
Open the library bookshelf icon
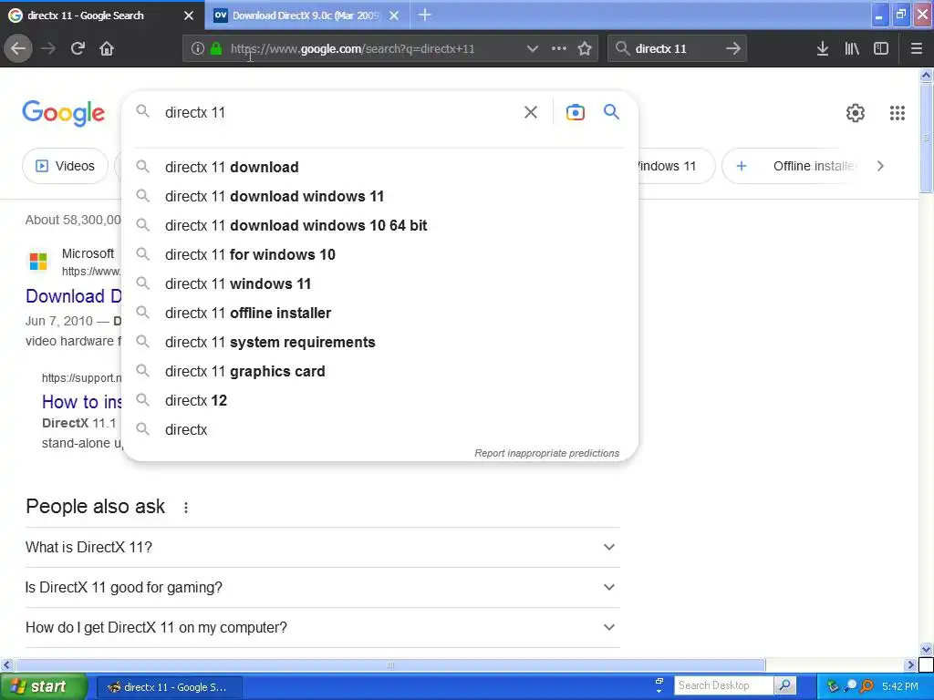click(852, 49)
